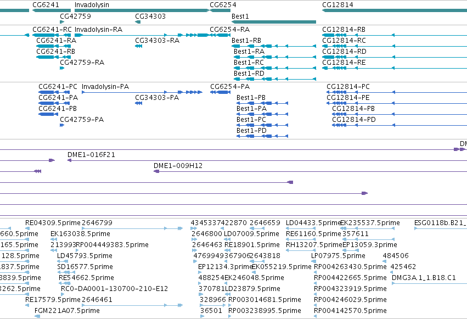Select protein label CG12814-PD
Image resolution: width=467 pixels, height=319 pixels.
pos(354,120)
